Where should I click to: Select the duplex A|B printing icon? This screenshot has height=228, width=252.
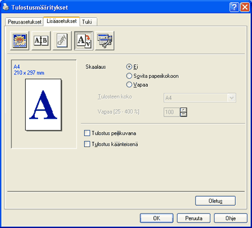[x=41, y=41]
